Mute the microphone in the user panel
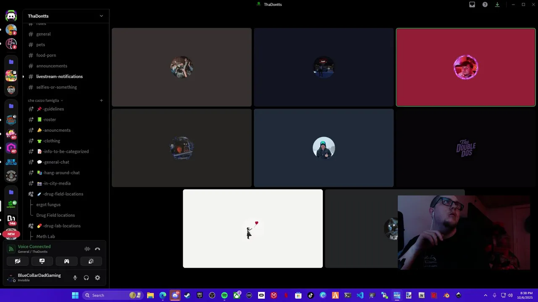Viewport: 538px width, 302px height. (x=75, y=278)
